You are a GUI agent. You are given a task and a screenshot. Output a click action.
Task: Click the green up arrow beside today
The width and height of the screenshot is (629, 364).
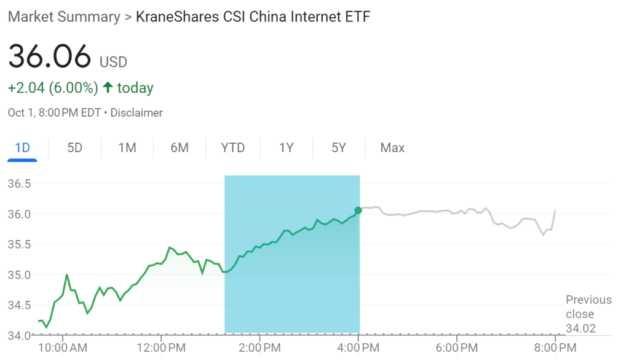(108, 88)
